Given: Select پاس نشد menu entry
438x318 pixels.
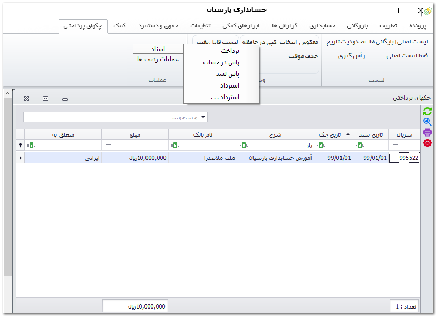Looking at the screenshot, I should point(227,74).
